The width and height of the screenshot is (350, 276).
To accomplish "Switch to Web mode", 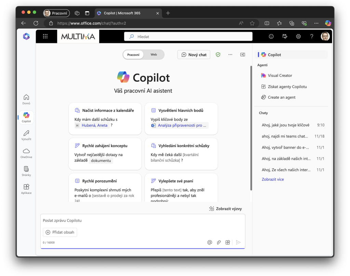I will click(153, 54).
